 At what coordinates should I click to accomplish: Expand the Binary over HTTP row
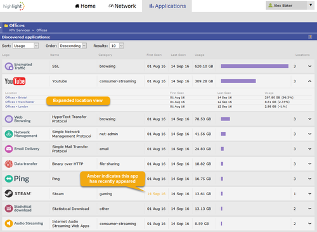(x=310, y=164)
